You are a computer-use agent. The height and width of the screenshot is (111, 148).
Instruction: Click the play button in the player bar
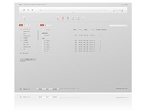click(28, 10)
